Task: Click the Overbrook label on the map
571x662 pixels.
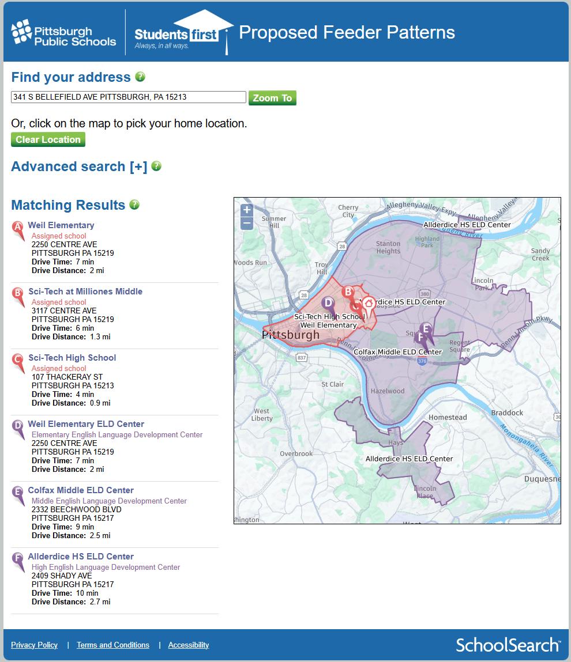Action: [x=296, y=453]
